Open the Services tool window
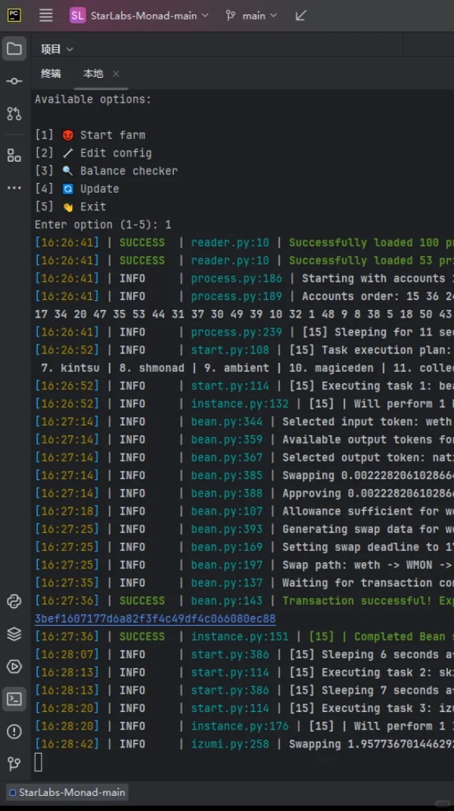Image resolution: width=454 pixels, height=811 pixels. pyautogui.click(x=14, y=666)
